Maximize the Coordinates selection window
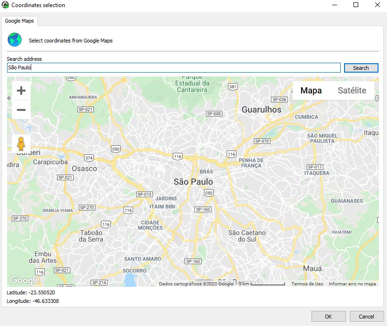This screenshot has height=326, width=387. 356,5
